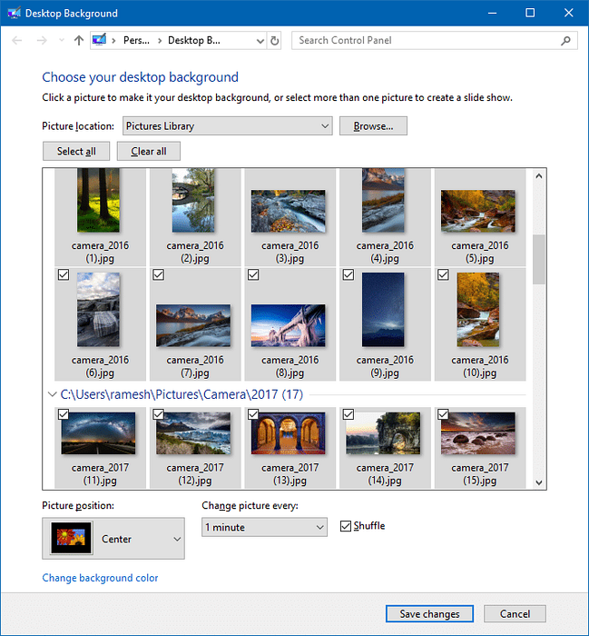This screenshot has width=589, height=636.
Task: Click the picture position preview icon
Action: pyautogui.click(x=70, y=539)
